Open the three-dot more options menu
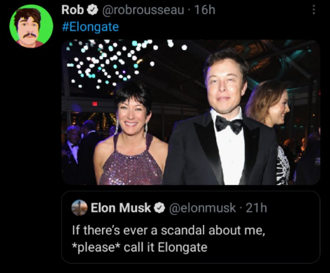Screen dimensions: 330x273 click(314, 10)
